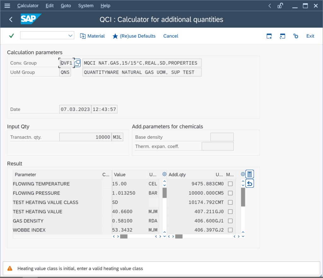Image resolution: width=323 pixels, height=278 pixels.
Task: Click the calculator icon beside Result table
Action: 250,174
